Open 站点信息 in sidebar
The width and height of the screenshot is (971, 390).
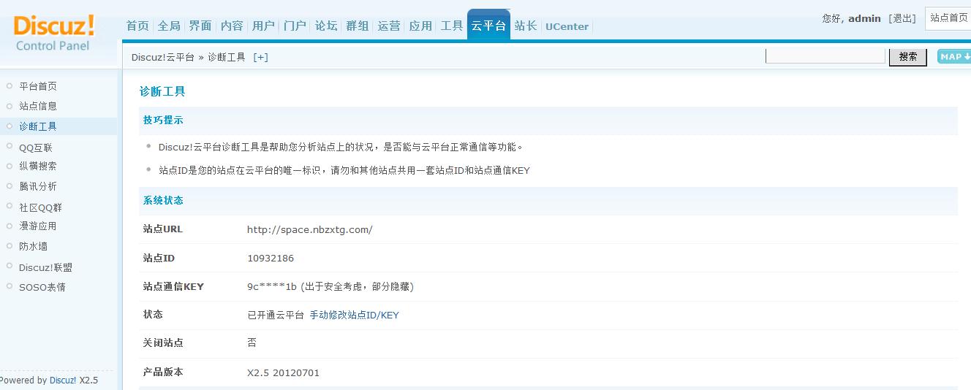38,106
